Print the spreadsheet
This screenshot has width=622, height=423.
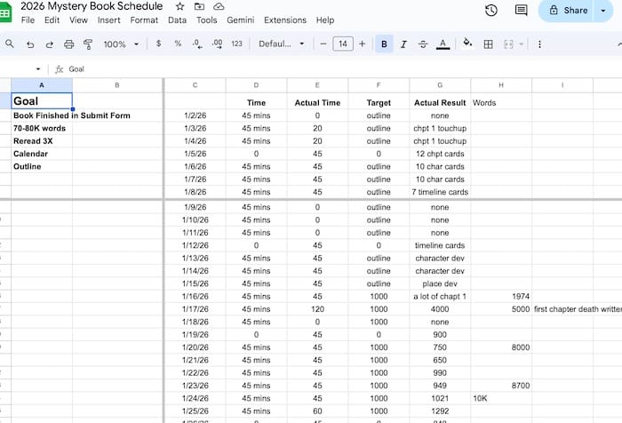coord(69,44)
